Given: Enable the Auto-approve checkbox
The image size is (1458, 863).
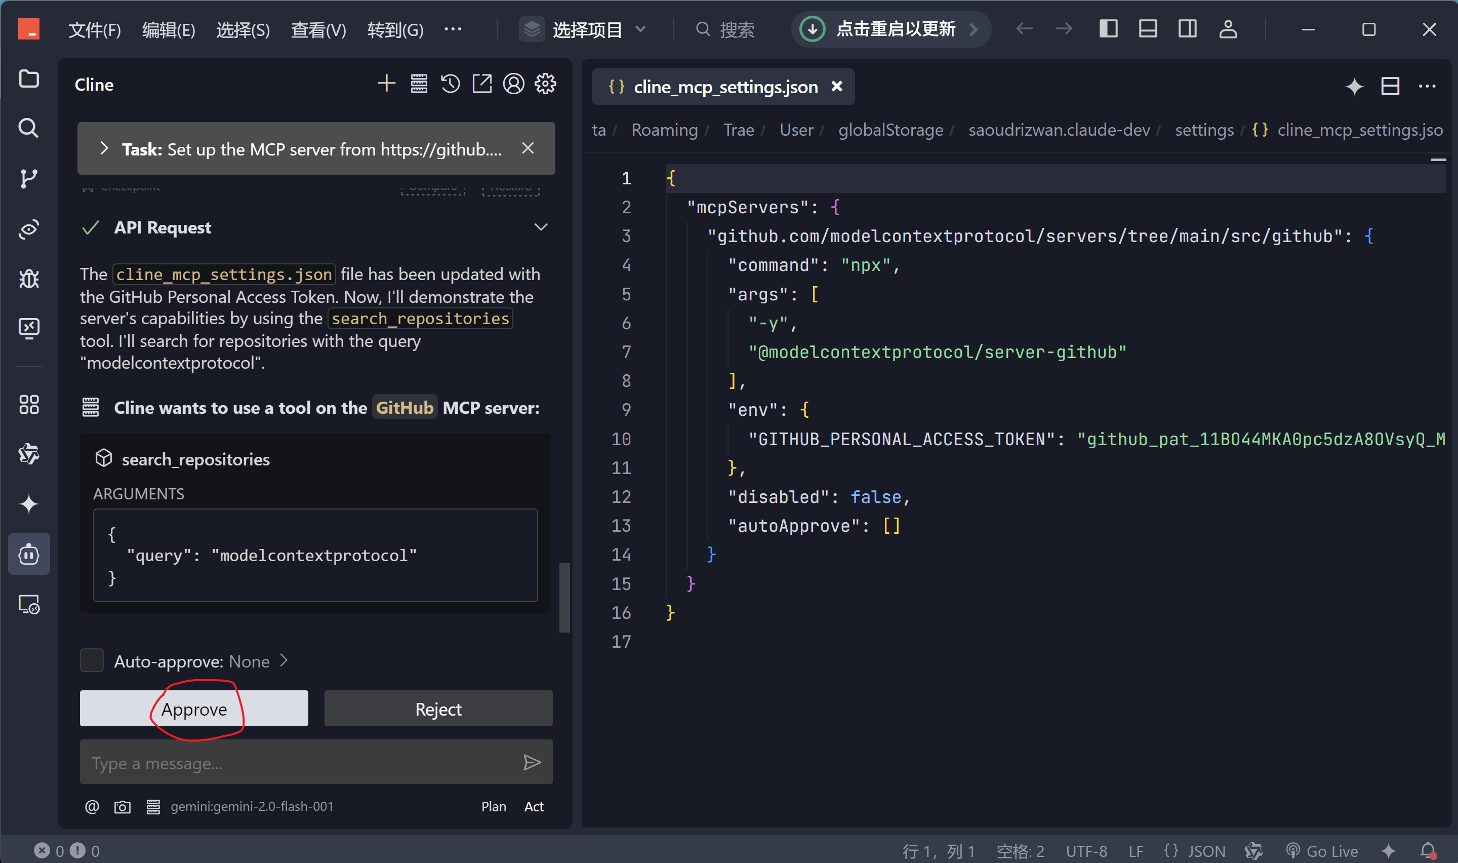Looking at the screenshot, I should pyautogui.click(x=92, y=660).
